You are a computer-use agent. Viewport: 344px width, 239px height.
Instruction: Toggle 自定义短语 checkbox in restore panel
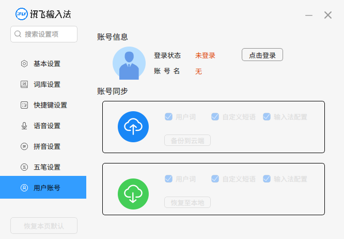(215, 179)
